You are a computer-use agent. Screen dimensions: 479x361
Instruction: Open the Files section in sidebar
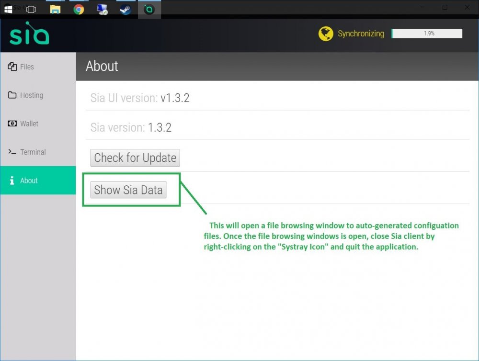[38, 67]
